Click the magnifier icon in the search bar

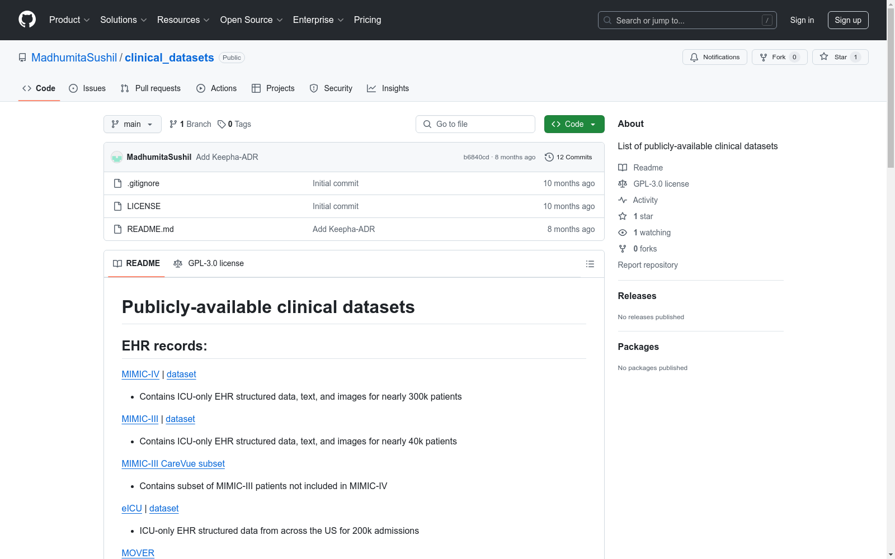607,20
